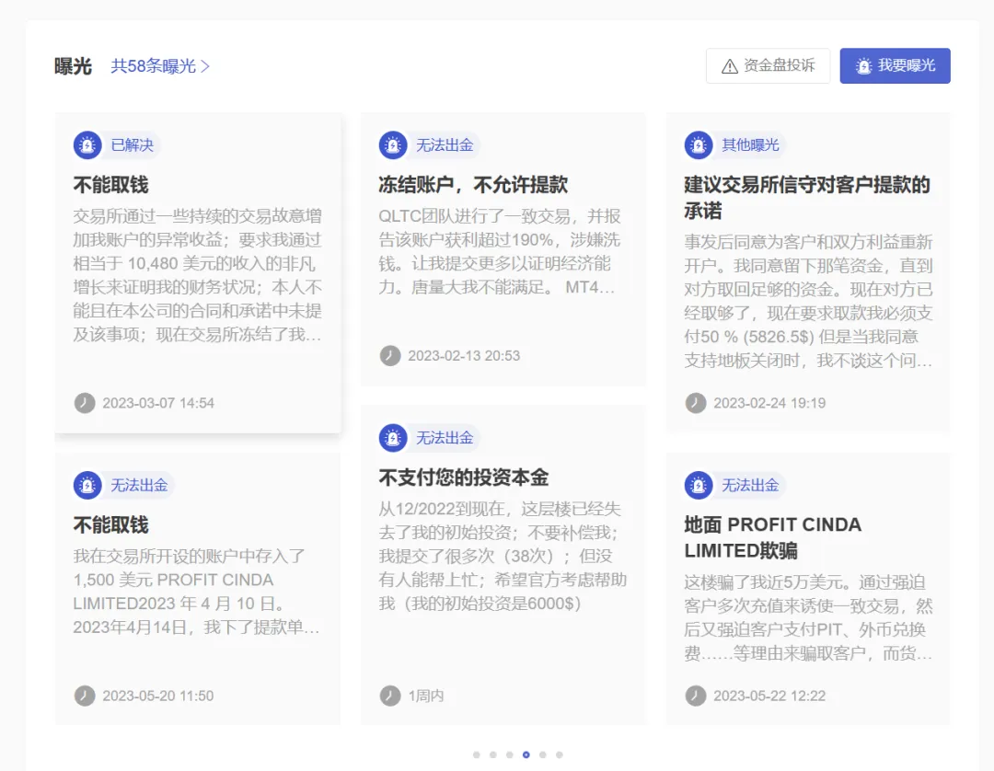This screenshot has height=771, width=994.
Task: Open the 不能取钱 post dated 2023-03-07
Action: point(111,185)
